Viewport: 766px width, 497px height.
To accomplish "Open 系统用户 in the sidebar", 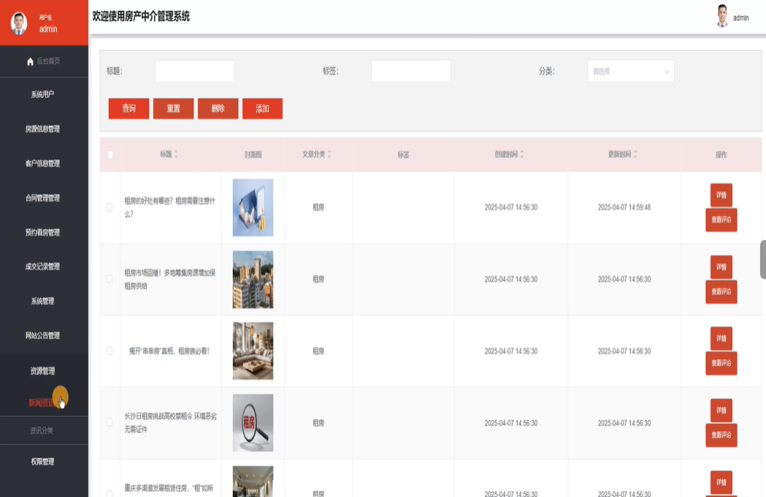I will [42, 94].
